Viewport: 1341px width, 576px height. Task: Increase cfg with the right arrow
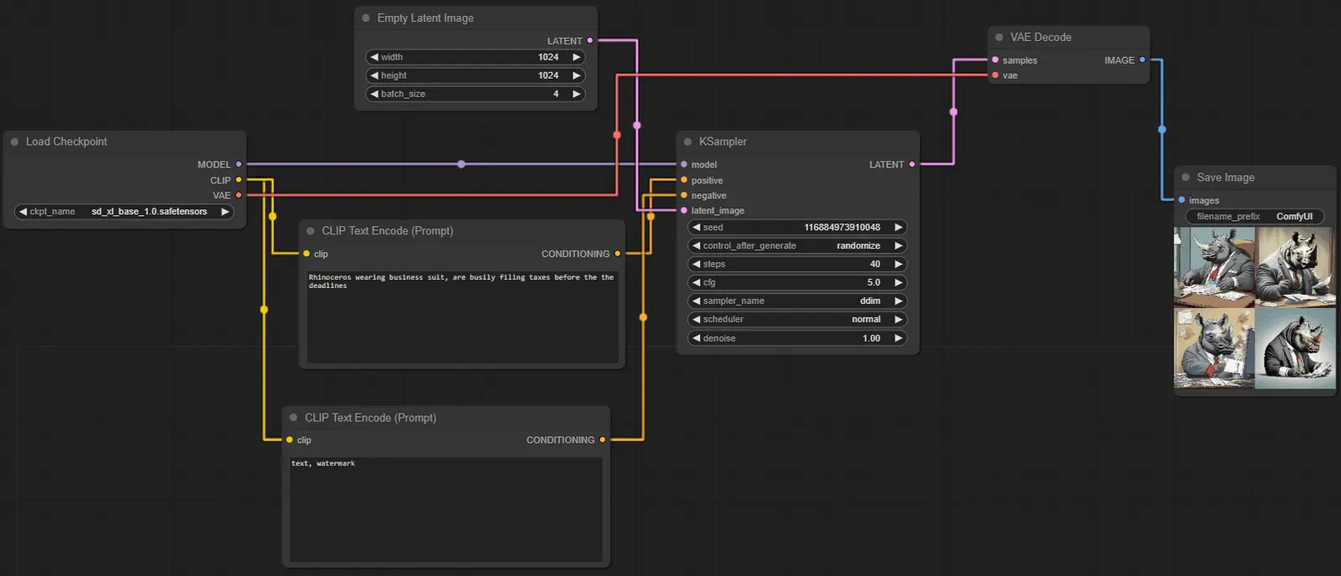pos(898,282)
